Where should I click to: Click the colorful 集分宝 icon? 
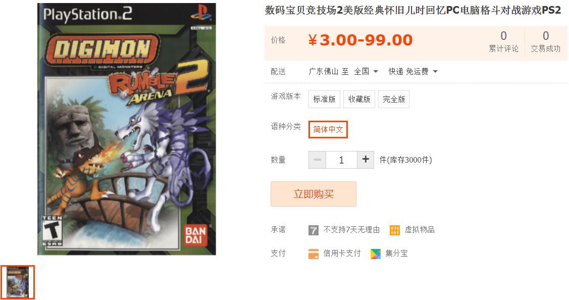(376, 254)
